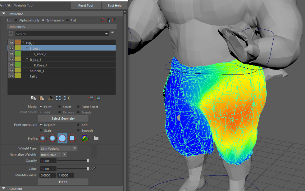Toggle lock on Hip_J influence
This screenshot has width=305, height=191.
11,42
